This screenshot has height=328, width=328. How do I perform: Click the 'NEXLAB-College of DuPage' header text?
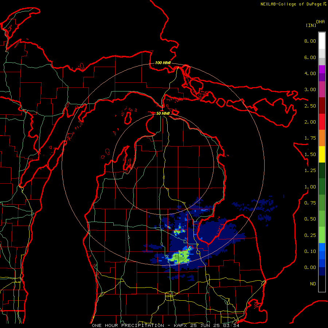click(x=291, y=4)
